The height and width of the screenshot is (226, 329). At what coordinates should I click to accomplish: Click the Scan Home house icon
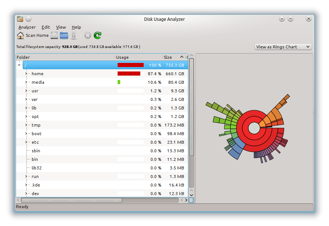(x=20, y=35)
